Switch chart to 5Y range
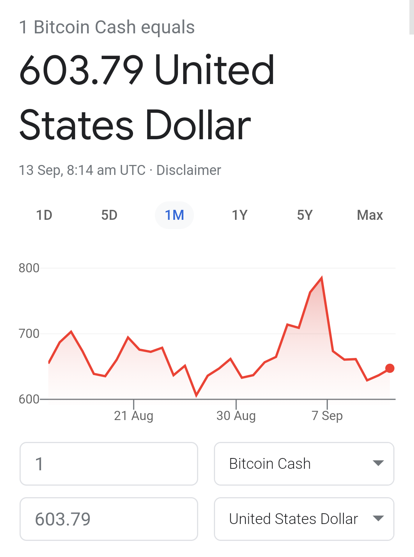The image size is (414, 557). (305, 215)
